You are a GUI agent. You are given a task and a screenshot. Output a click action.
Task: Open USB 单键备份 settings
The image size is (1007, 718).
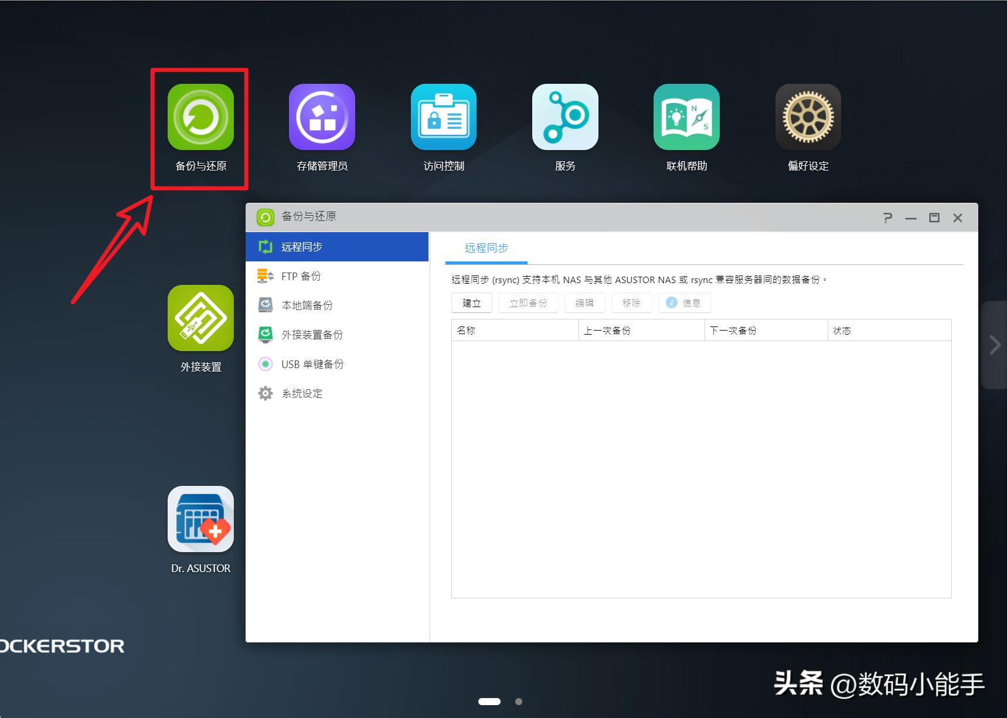(313, 363)
